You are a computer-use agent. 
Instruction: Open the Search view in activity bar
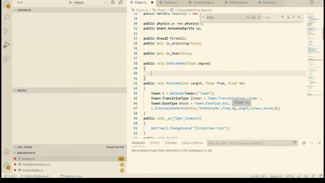(7, 17)
